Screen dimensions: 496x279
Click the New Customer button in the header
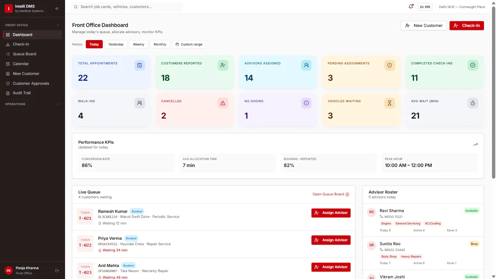pyautogui.click(x=424, y=25)
